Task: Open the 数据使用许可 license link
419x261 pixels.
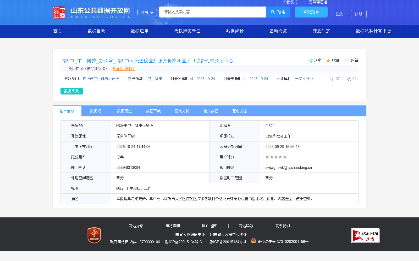Action: [x=123, y=69]
